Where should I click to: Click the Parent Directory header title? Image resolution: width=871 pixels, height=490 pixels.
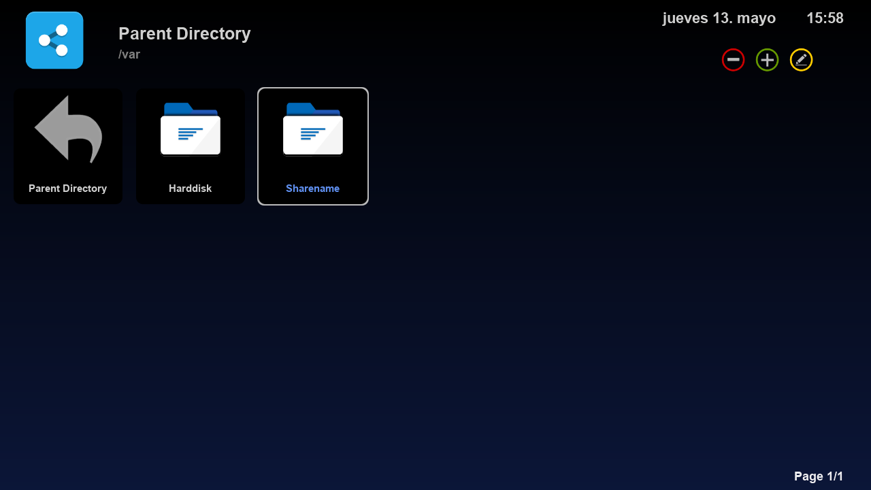tap(184, 33)
